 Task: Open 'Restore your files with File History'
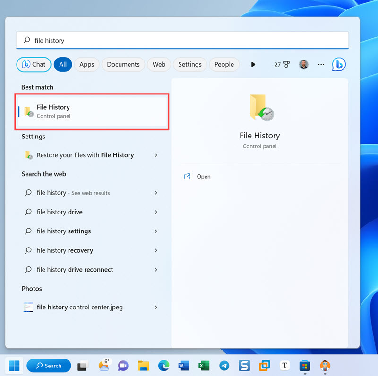pos(85,155)
